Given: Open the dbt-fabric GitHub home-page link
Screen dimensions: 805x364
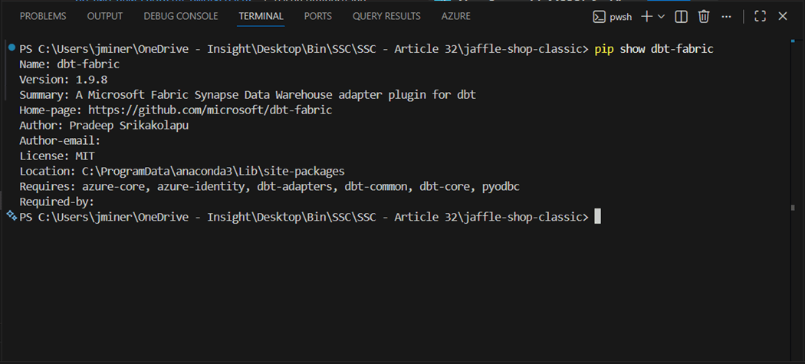Looking at the screenshot, I should coord(210,110).
